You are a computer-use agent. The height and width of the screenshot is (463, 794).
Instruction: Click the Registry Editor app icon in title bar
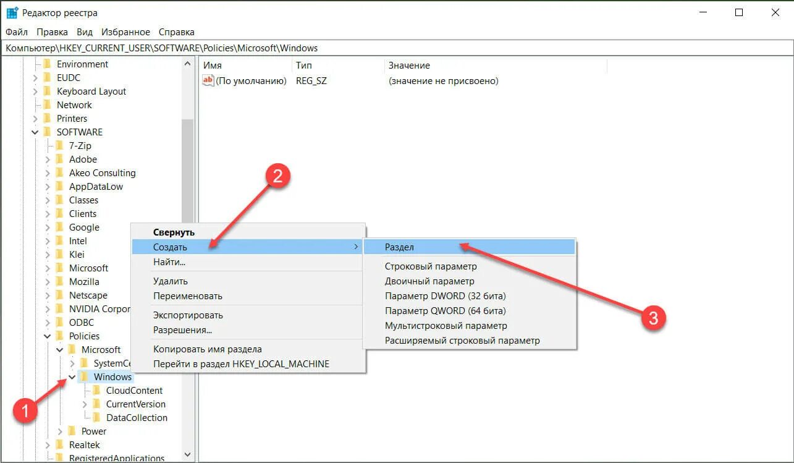tap(12, 12)
